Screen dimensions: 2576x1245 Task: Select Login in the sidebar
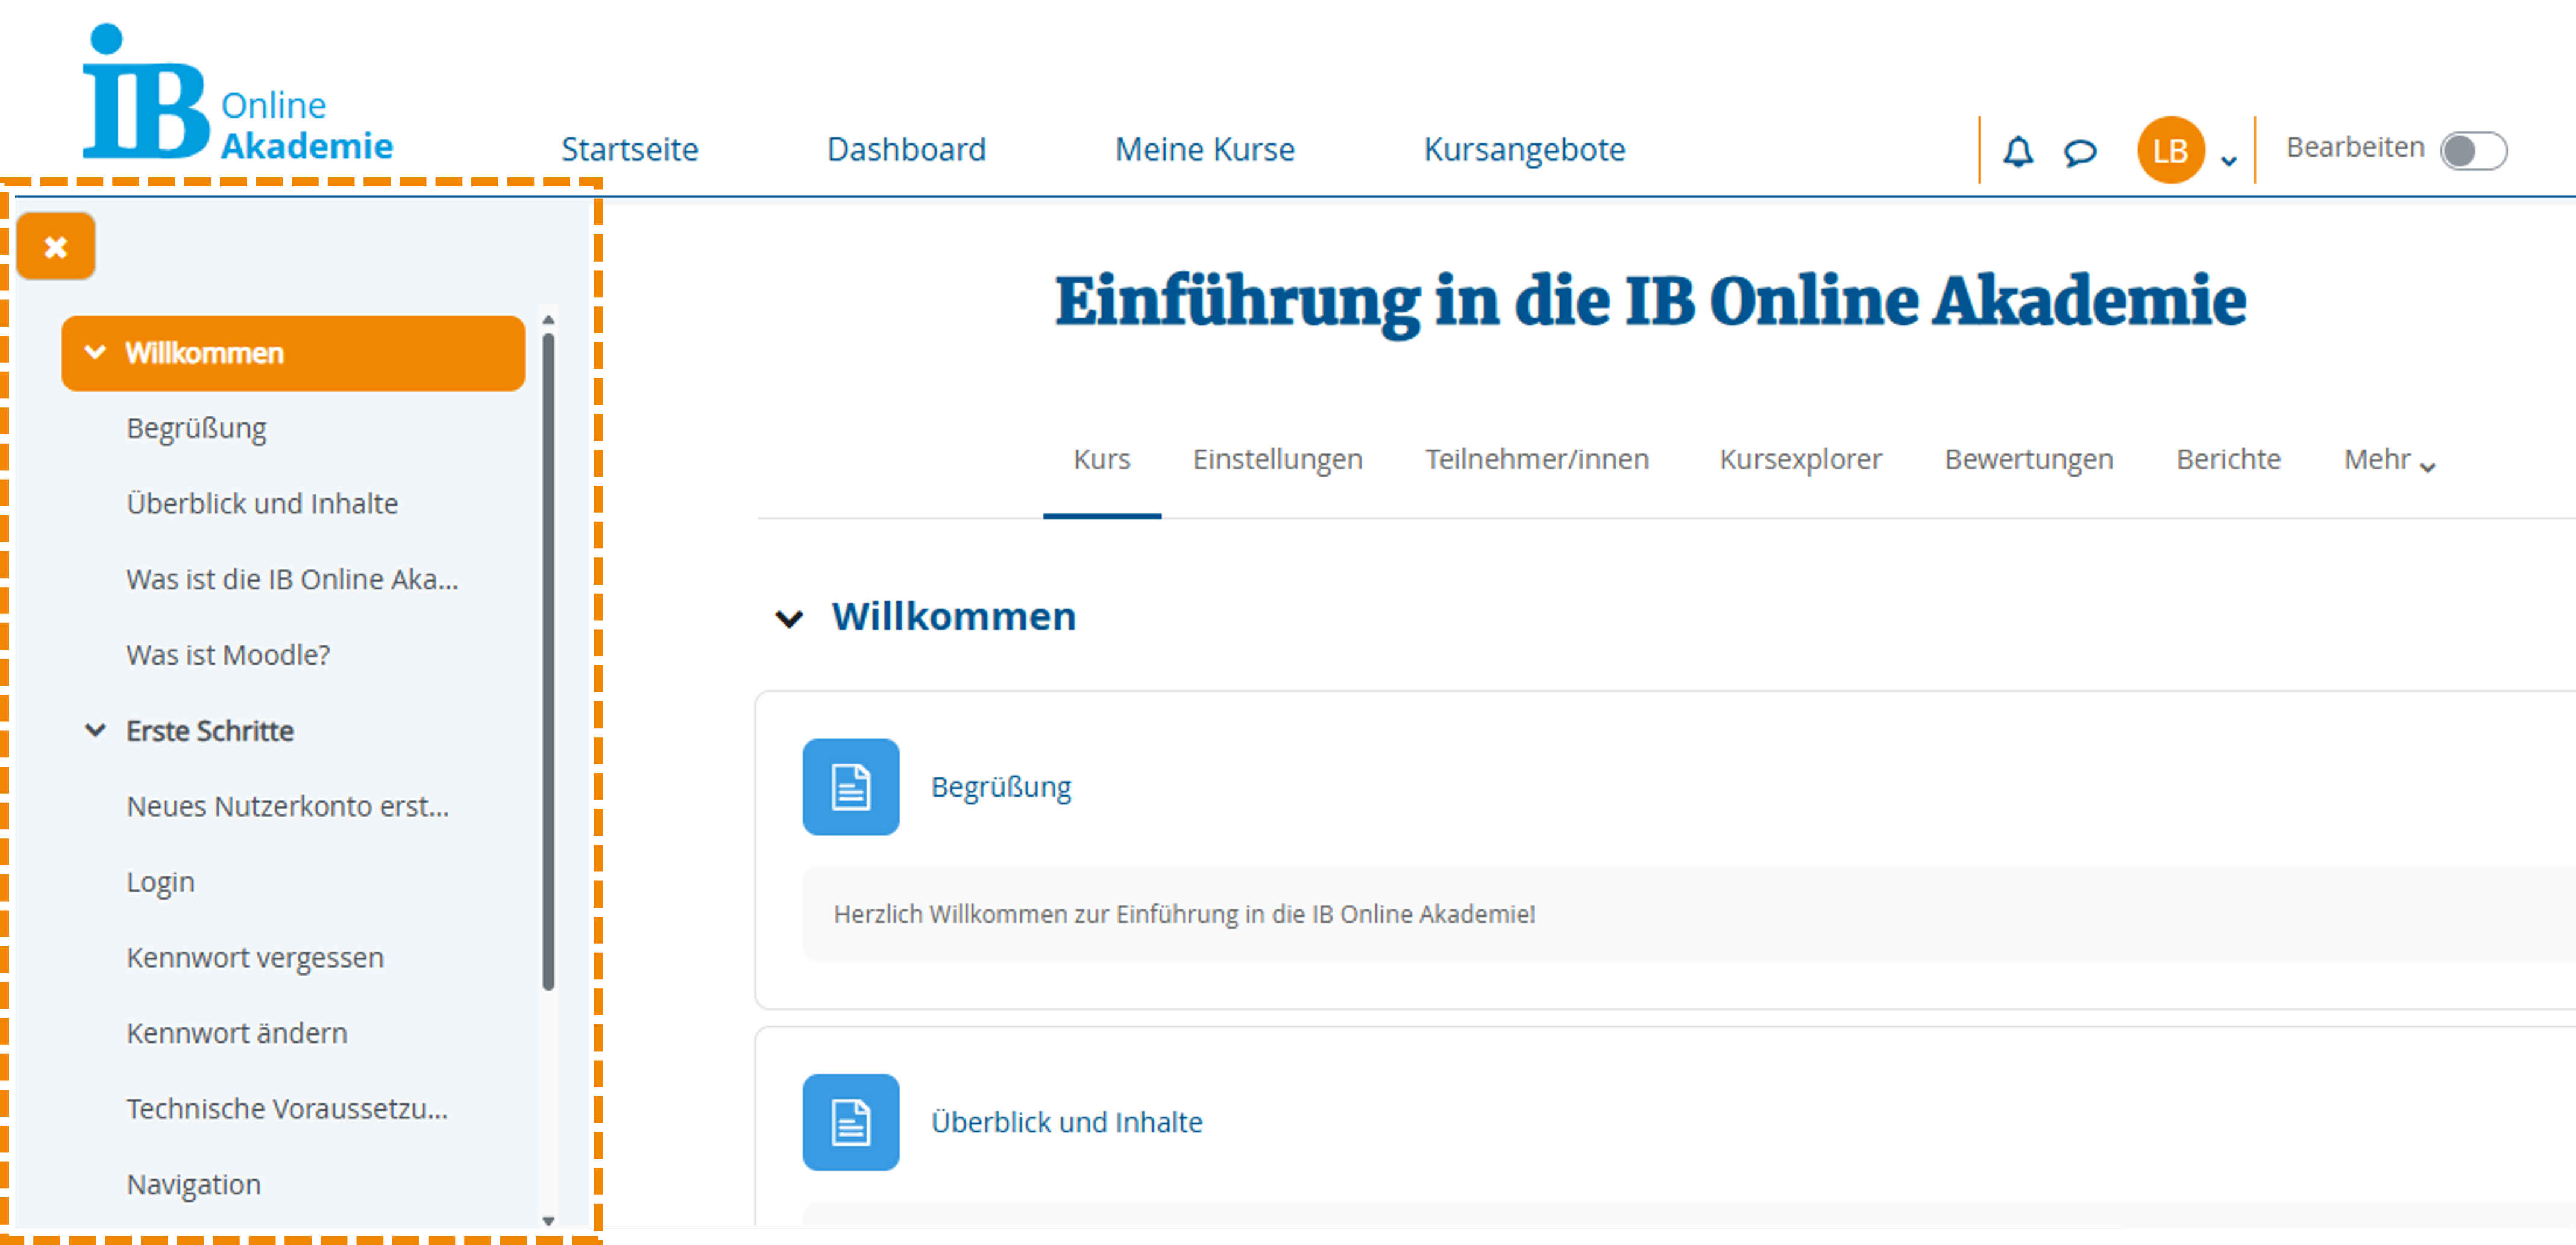pyautogui.click(x=160, y=882)
